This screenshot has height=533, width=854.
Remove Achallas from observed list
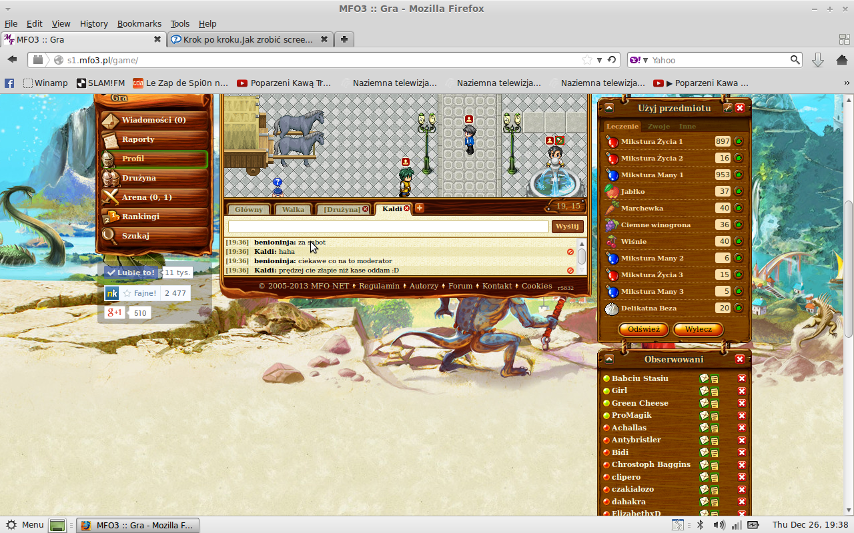click(x=741, y=428)
